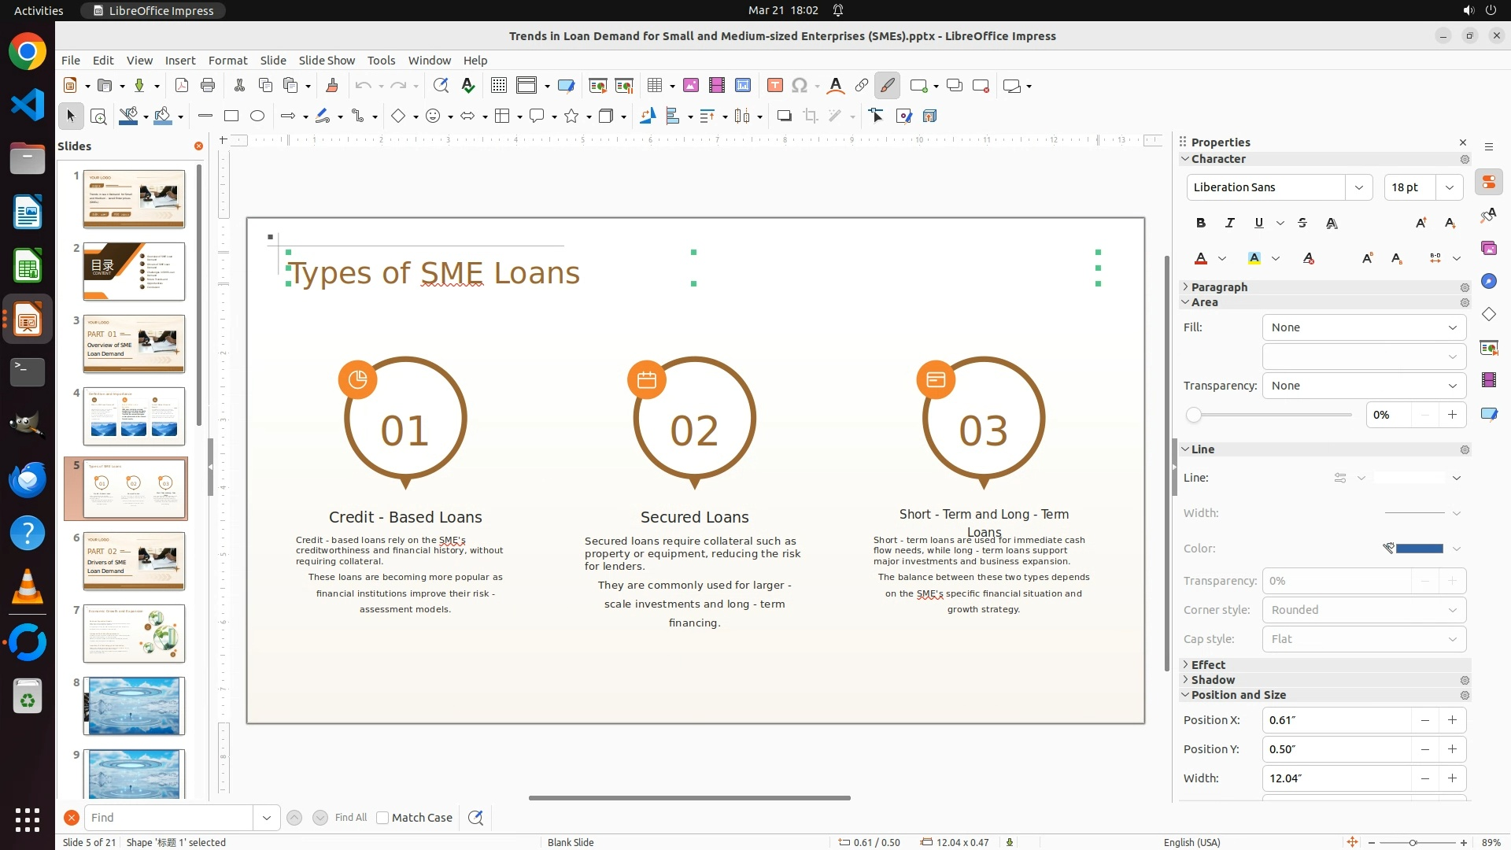The image size is (1511, 850).
Task: Toggle Italic in the Character panel
Action: [1229, 224]
